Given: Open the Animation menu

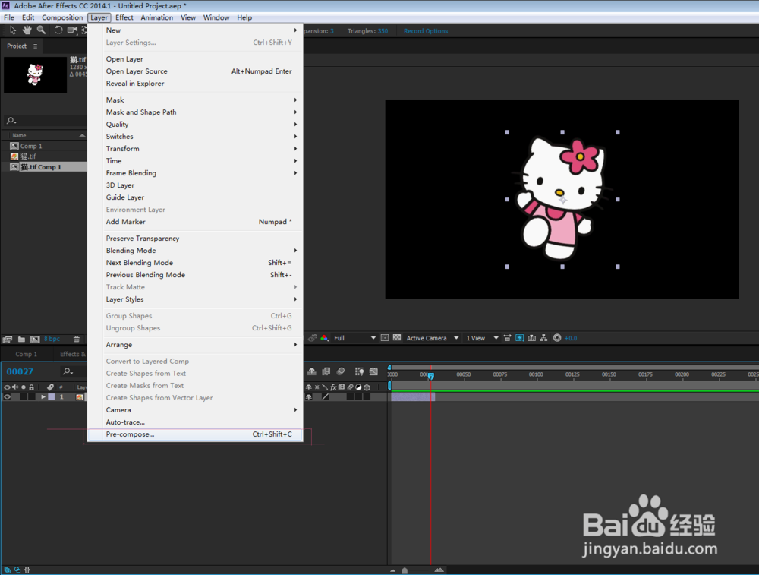Looking at the screenshot, I should [x=157, y=17].
